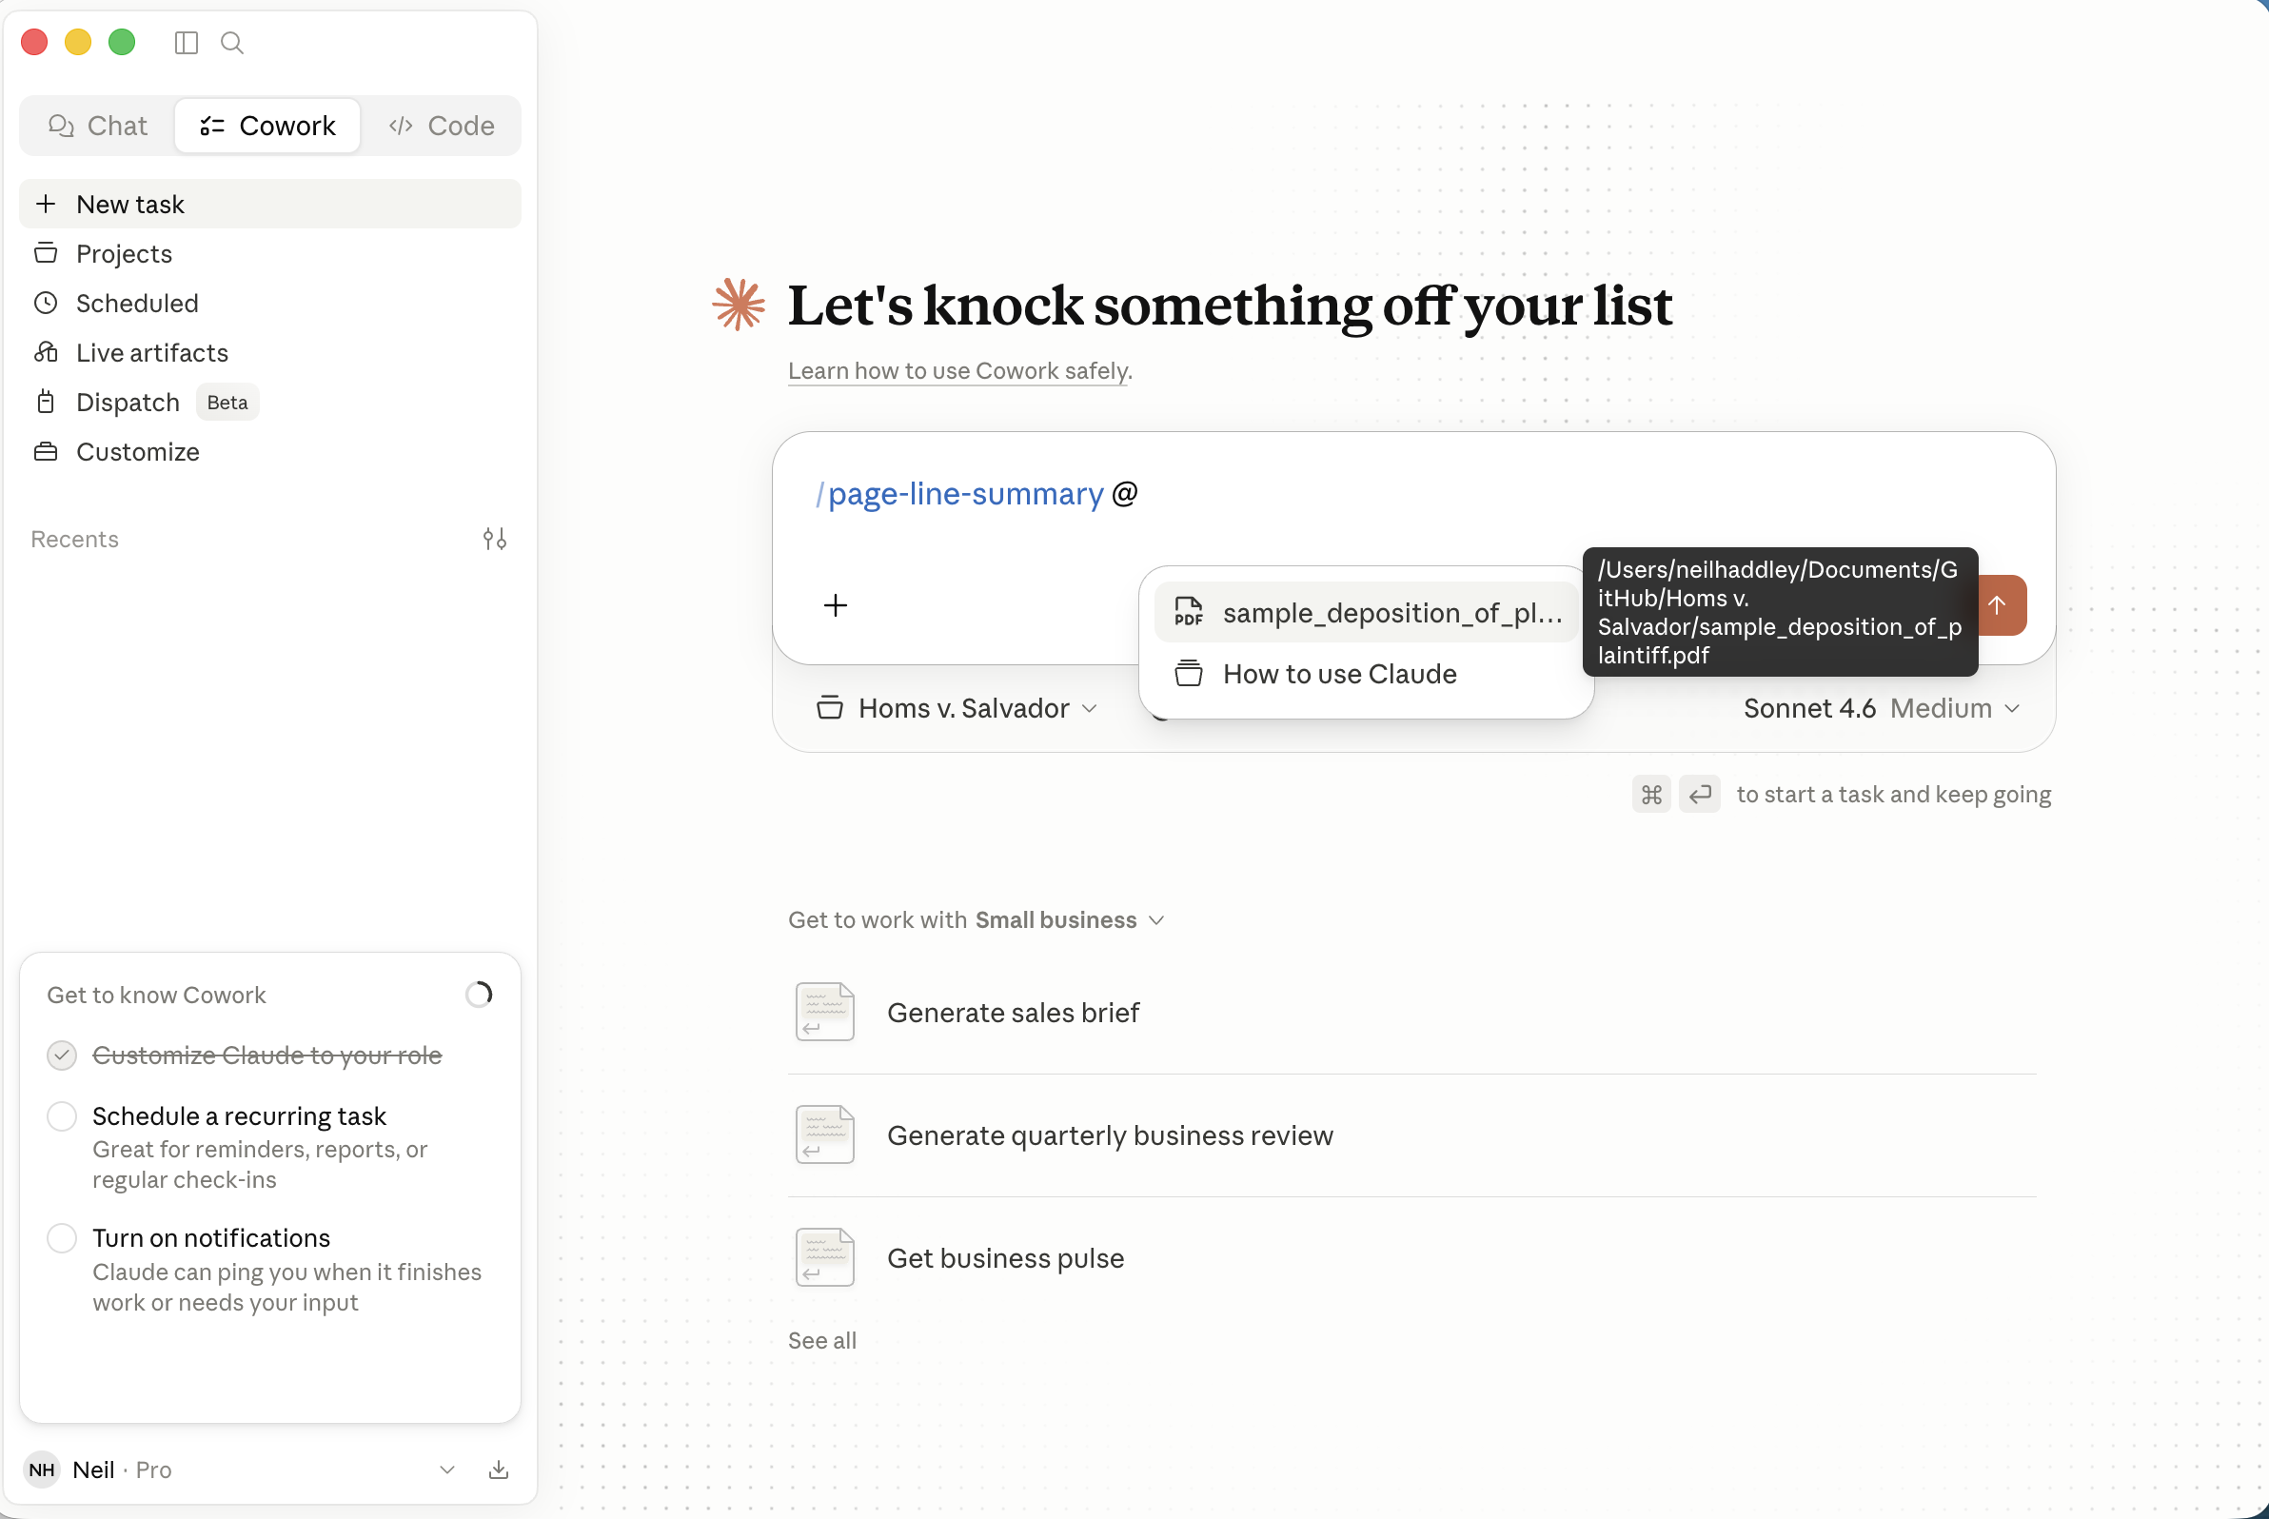The width and height of the screenshot is (2269, 1519).
Task: Open the Sonnet 4.6 Medium model selector
Action: (x=1882, y=708)
